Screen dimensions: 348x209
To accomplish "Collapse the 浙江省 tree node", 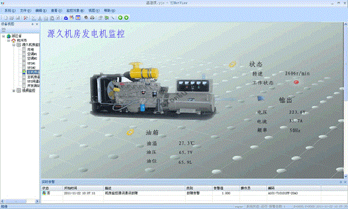I will point(3,36).
